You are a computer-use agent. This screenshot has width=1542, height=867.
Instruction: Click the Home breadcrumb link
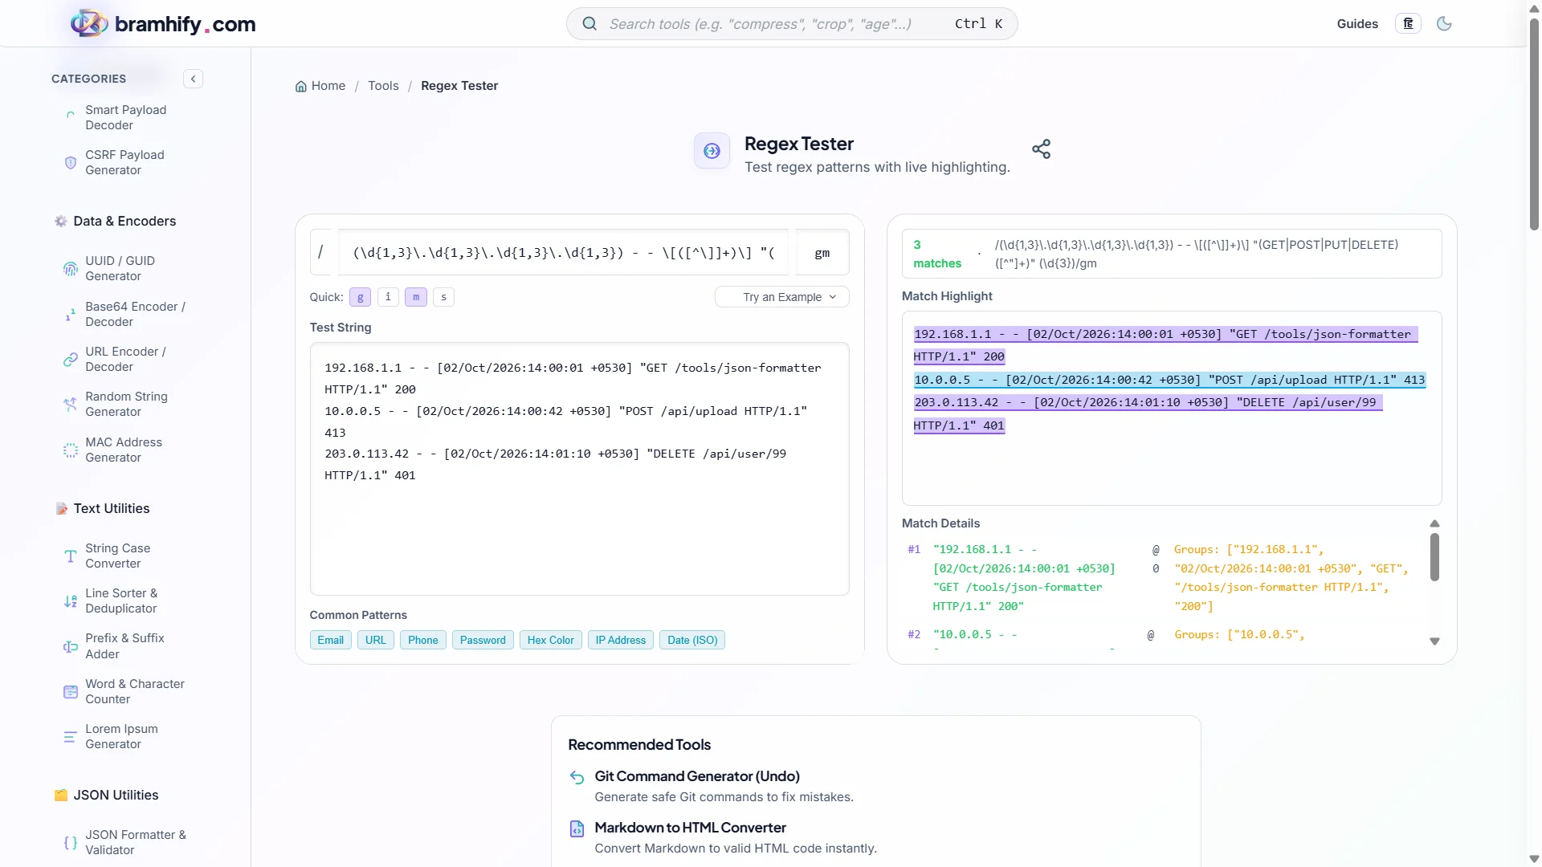(328, 86)
